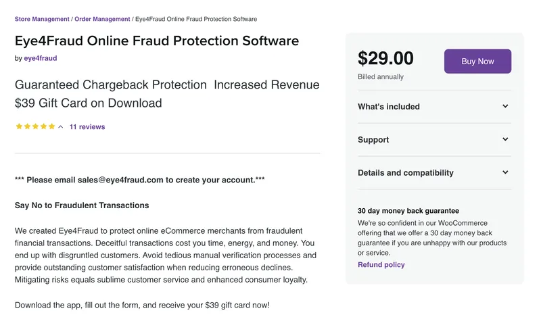Viewport: 541px width, 319px height.
Task: Click the first yellow star icon
Action: pos(19,126)
